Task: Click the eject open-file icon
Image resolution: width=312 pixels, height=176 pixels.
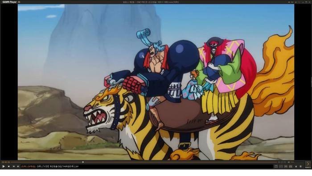Action: [x=296, y=166]
